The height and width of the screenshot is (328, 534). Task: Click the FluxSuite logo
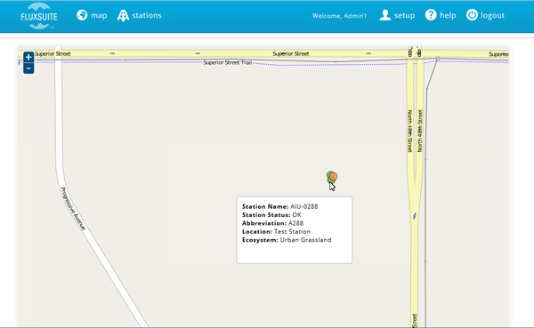pyautogui.click(x=39, y=16)
